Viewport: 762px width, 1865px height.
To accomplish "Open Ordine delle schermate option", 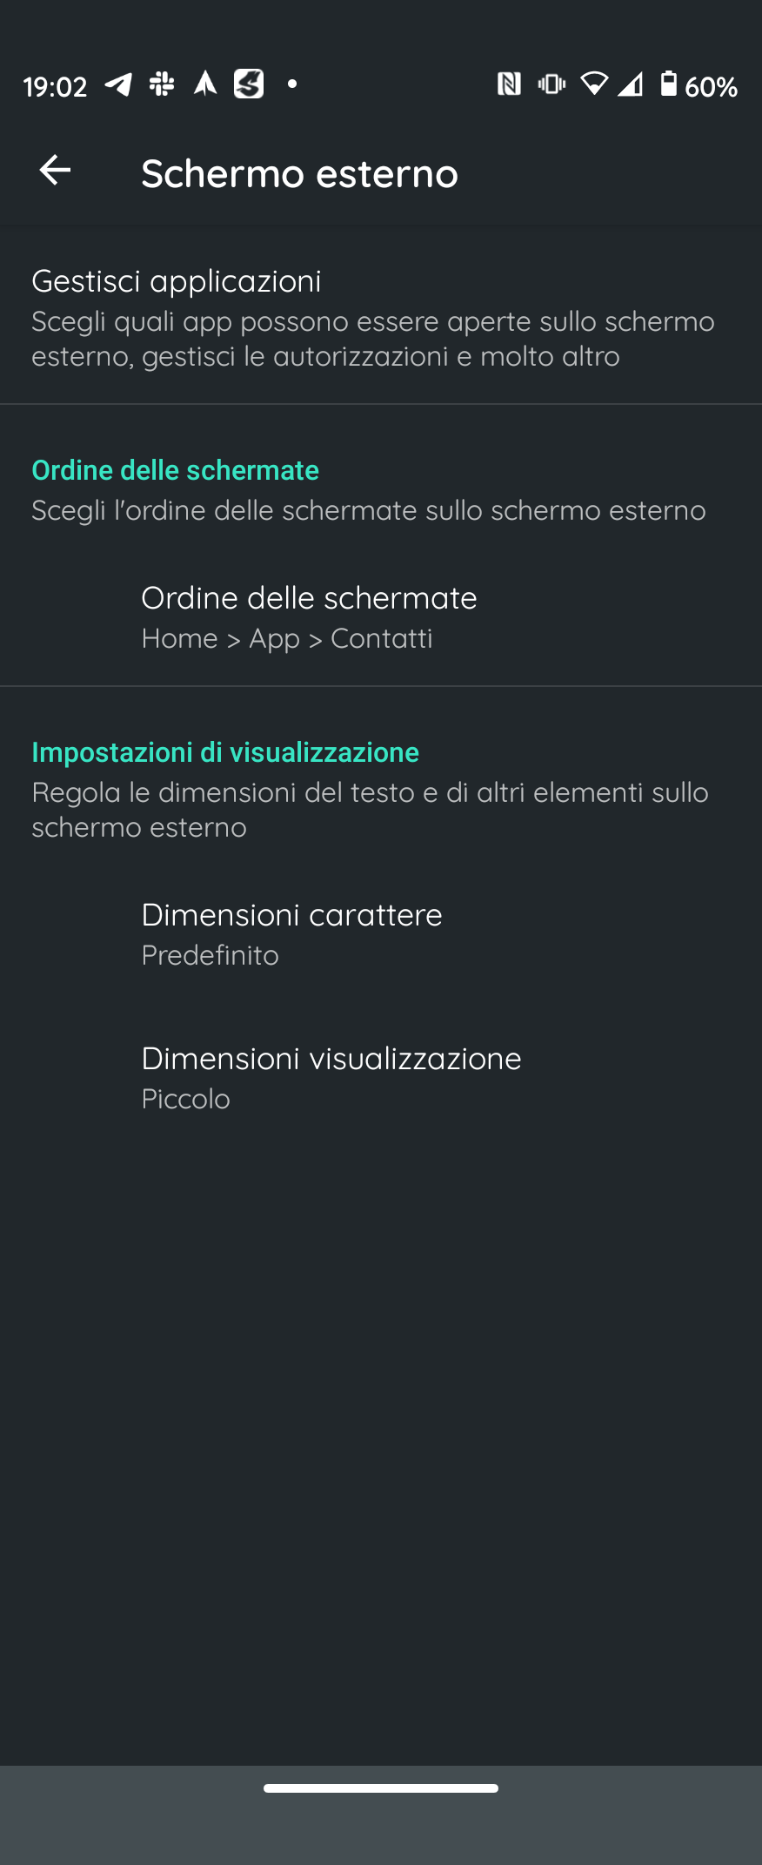I will tap(381, 617).
